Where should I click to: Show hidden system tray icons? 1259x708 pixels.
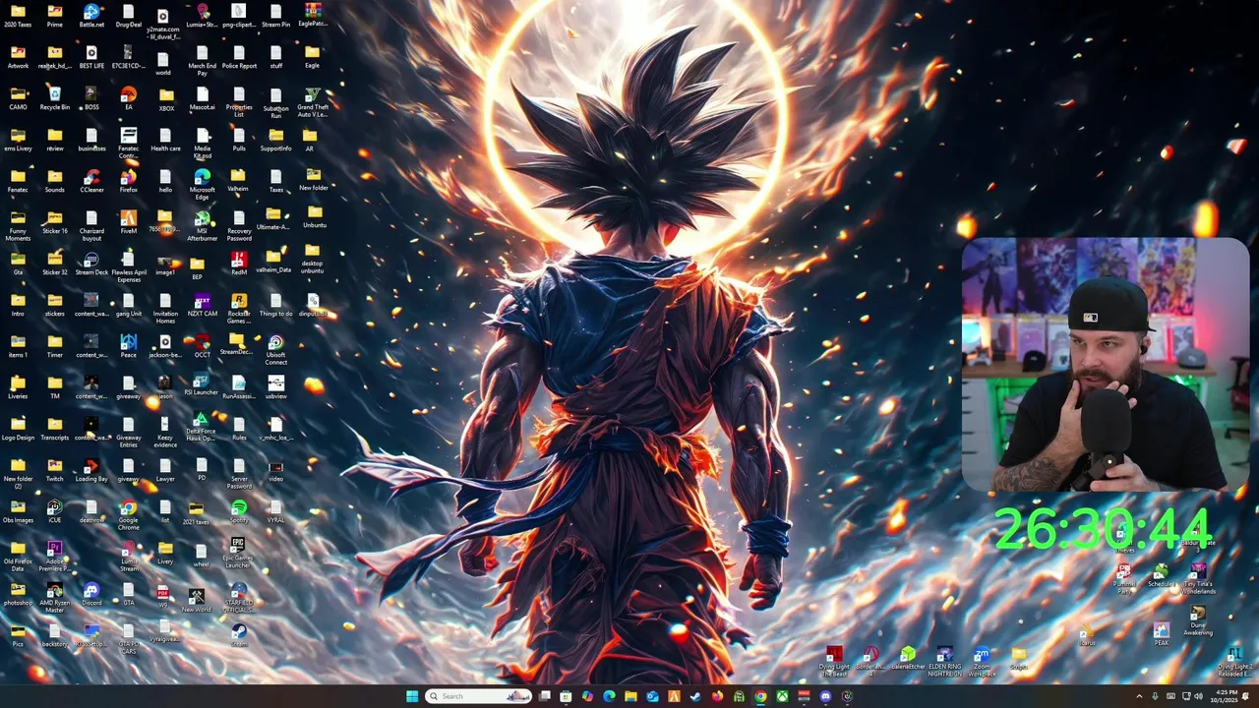click(x=1139, y=696)
